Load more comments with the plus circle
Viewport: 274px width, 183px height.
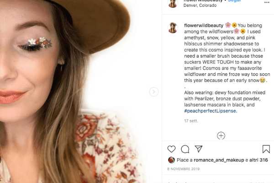click(221, 135)
